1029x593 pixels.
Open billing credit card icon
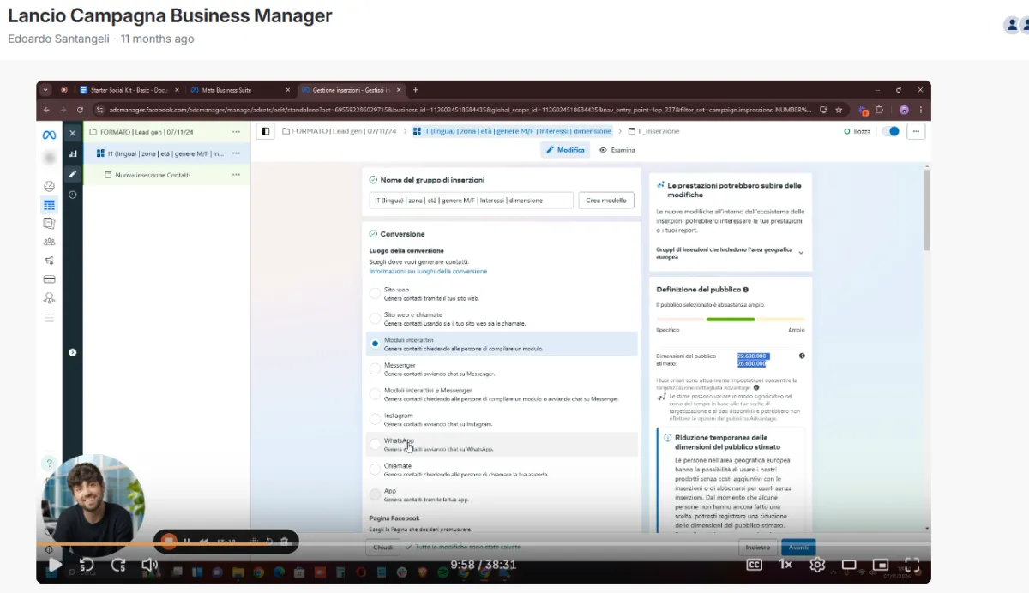pyautogui.click(x=49, y=279)
